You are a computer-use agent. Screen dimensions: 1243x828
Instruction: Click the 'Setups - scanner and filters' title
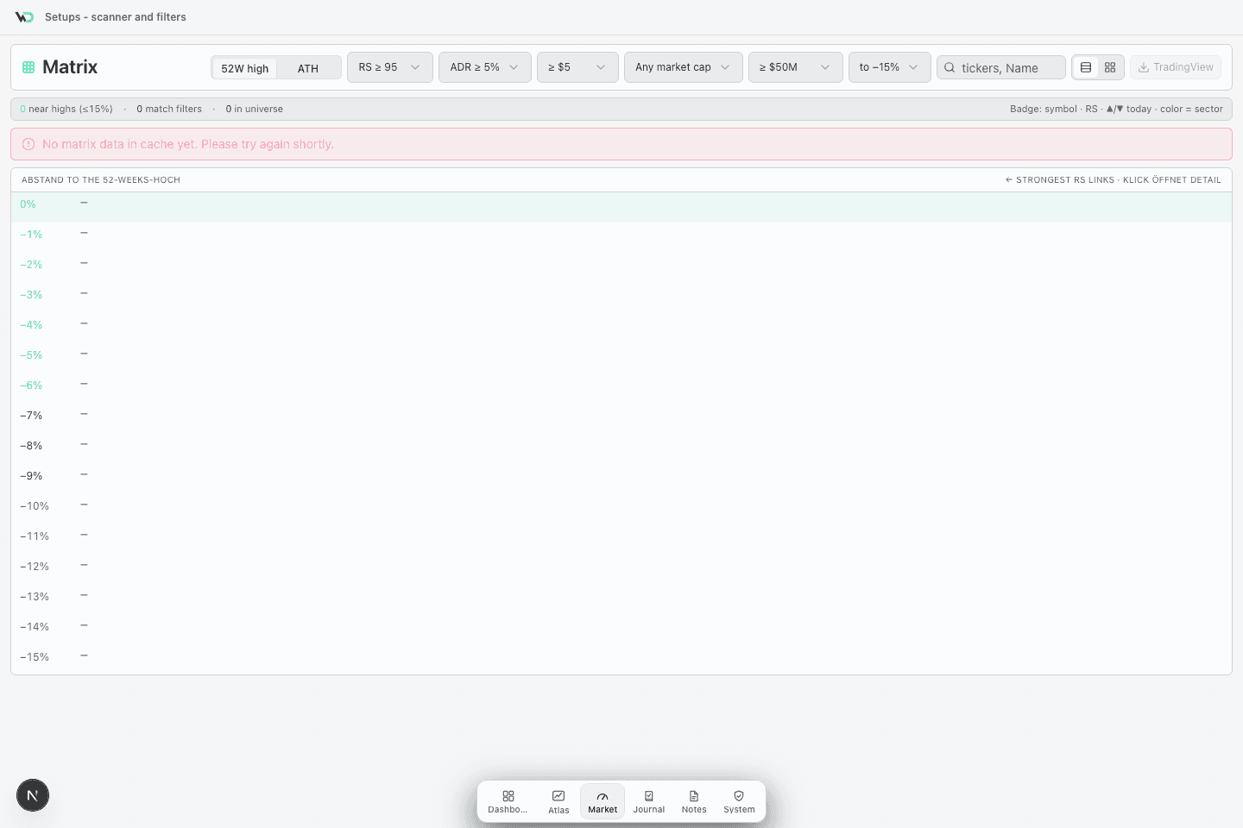116,17
